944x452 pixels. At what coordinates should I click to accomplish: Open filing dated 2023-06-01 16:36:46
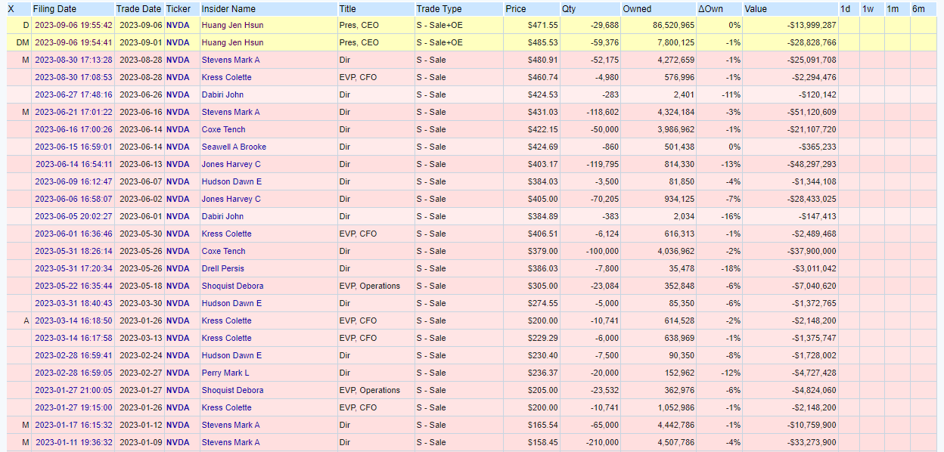click(73, 234)
